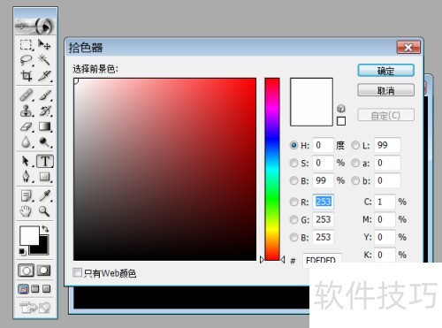This screenshot has width=442, height=328.
Task: Select the Rectangular Marquee tool
Action: (26, 45)
